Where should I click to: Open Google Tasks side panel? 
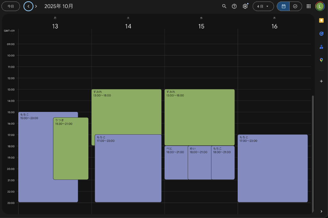click(321, 34)
